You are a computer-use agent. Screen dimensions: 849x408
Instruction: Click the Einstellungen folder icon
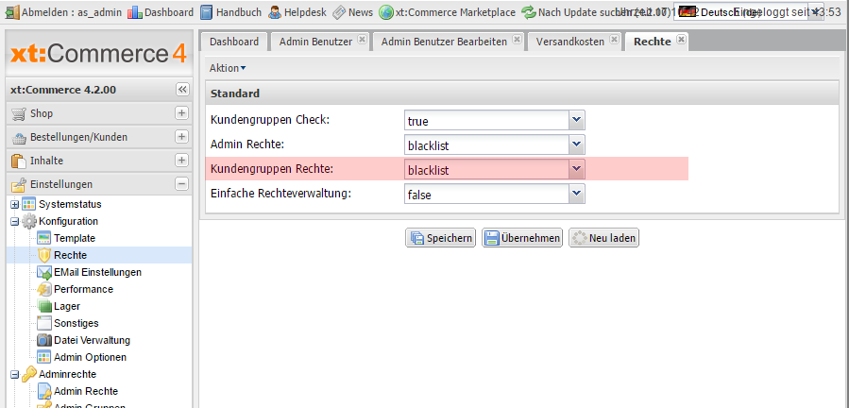click(x=19, y=185)
